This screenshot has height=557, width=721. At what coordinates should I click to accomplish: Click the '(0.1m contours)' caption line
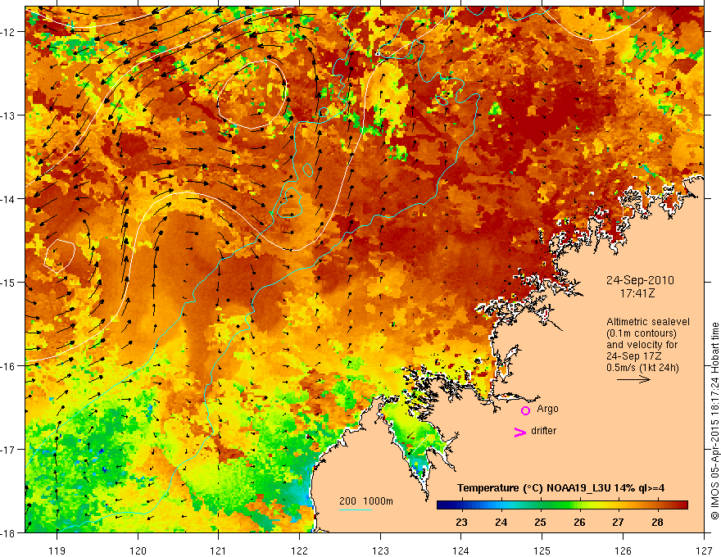pyautogui.click(x=642, y=333)
